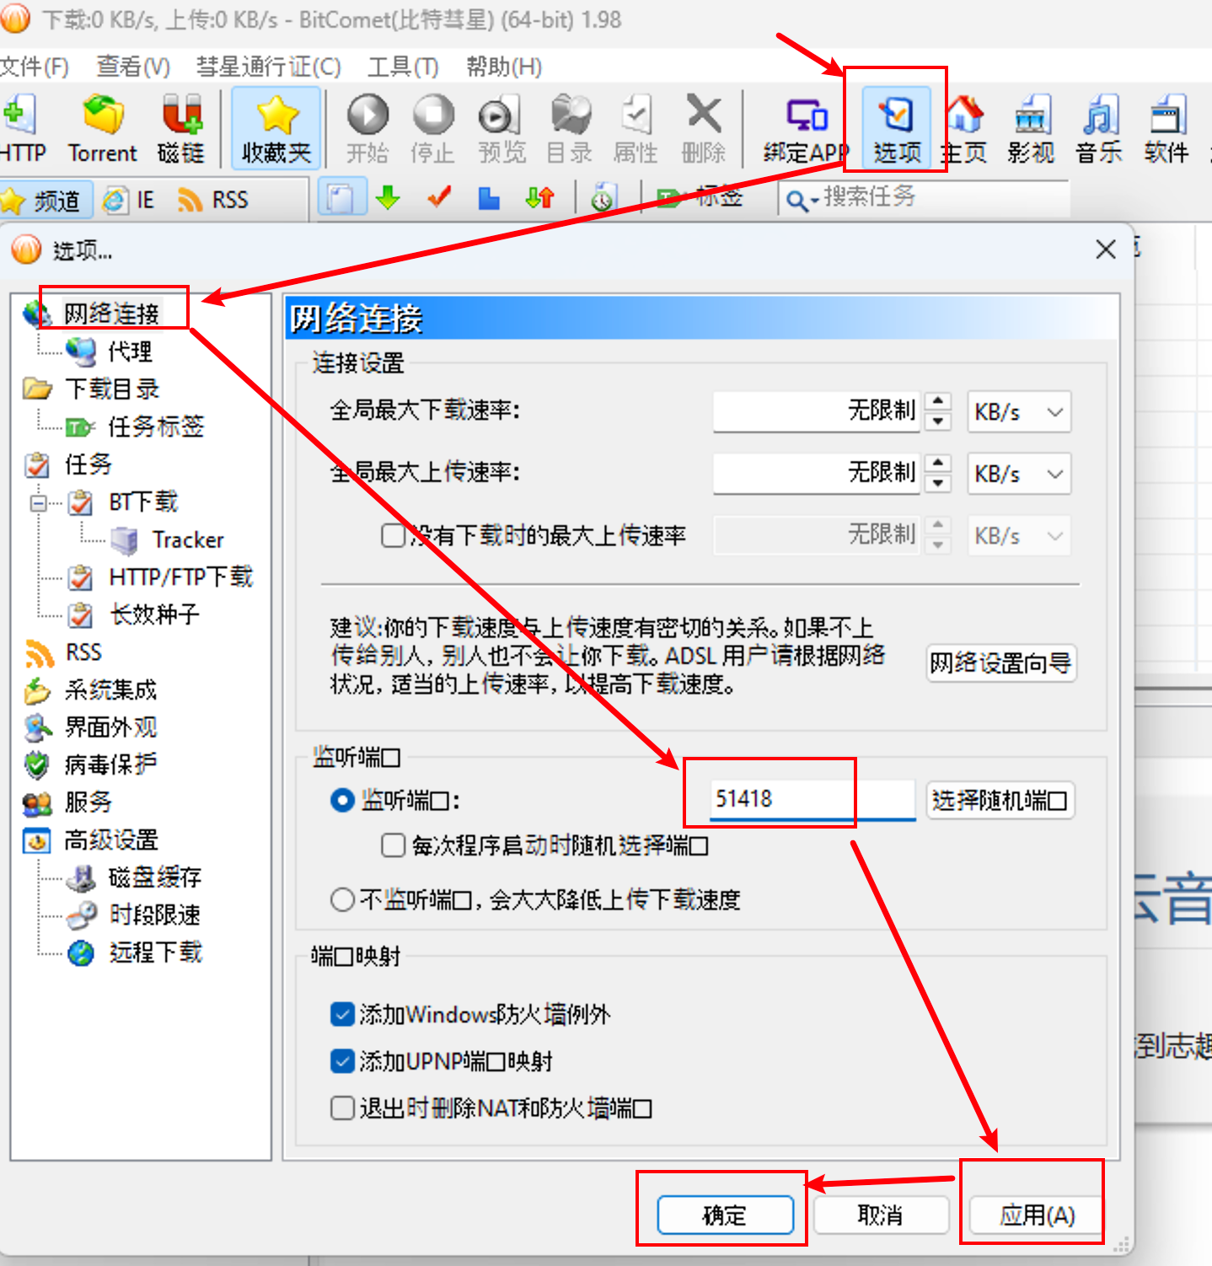Click the 主页 home page icon
This screenshot has height=1266, width=1212.
click(964, 129)
